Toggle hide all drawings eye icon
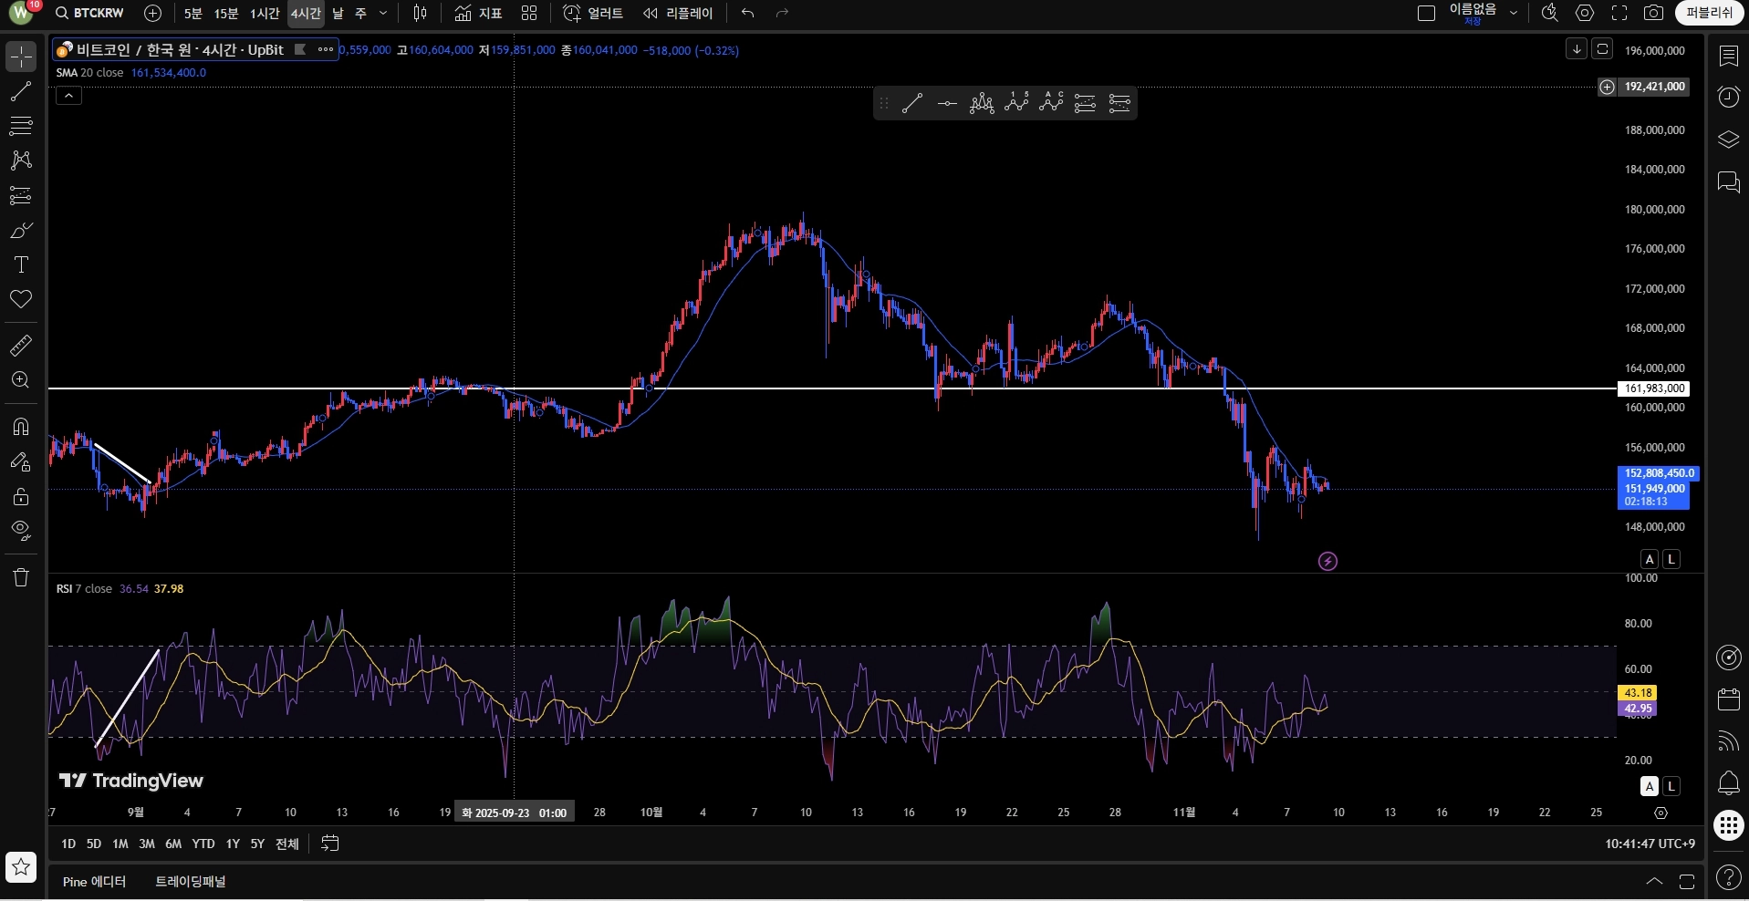Screen dimensions: 1749x901 (x=20, y=531)
